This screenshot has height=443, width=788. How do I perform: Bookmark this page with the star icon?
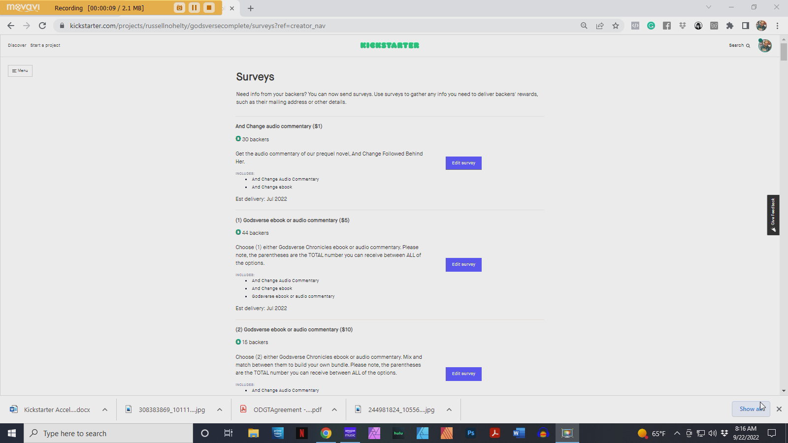pyautogui.click(x=616, y=26)
